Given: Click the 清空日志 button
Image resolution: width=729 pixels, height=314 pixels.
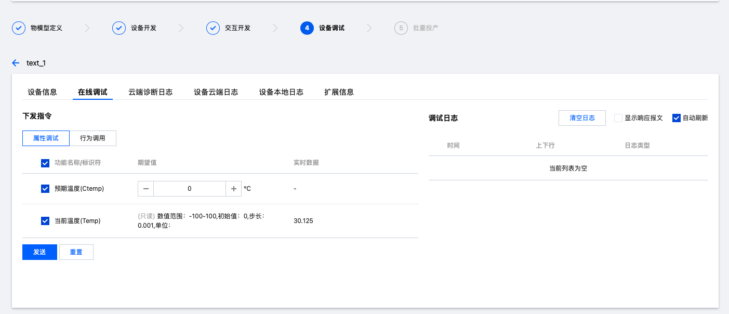Looking at the screenshot, I should (582, 118).
